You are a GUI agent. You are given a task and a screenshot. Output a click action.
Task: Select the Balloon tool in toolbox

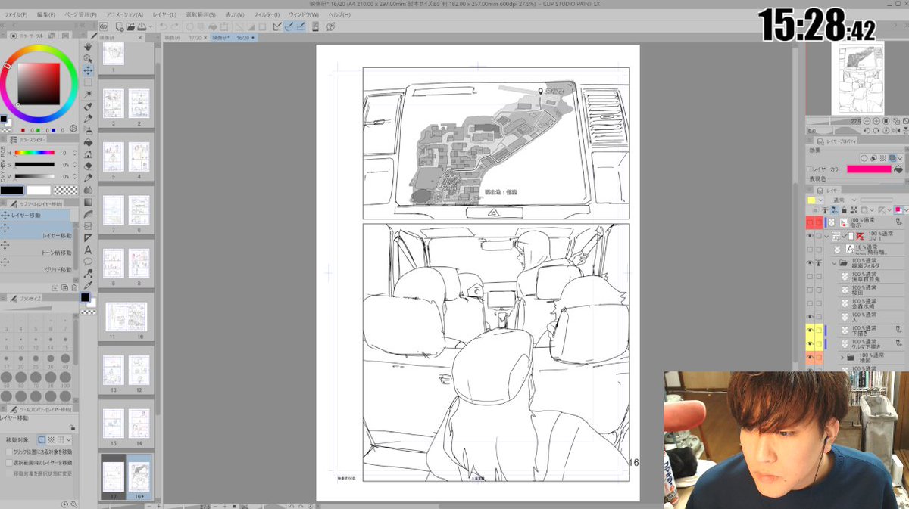(89, 262)
